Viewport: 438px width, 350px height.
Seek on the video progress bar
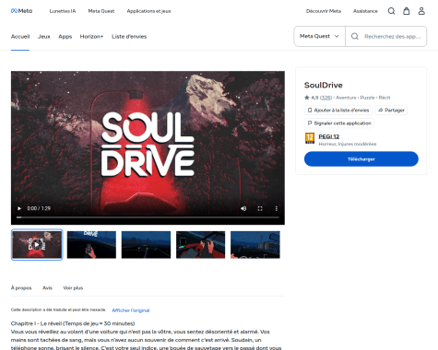(x=148, y=217)
